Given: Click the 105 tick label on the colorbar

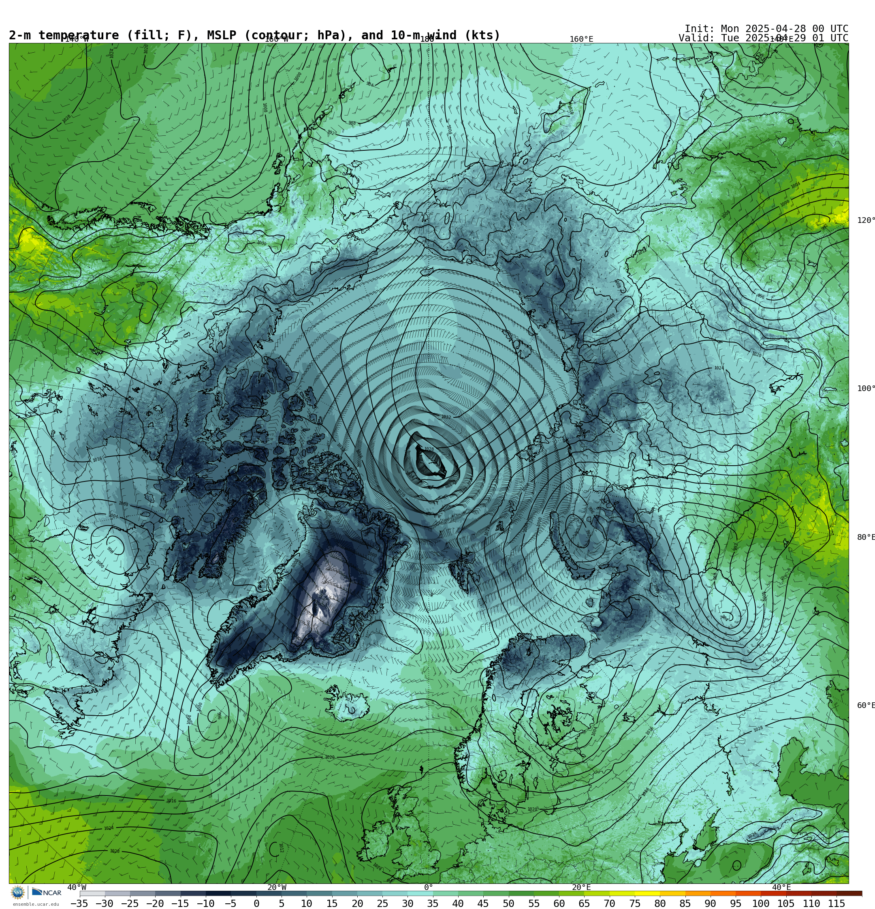Looking at the screenshot, I should pos(786,903).
